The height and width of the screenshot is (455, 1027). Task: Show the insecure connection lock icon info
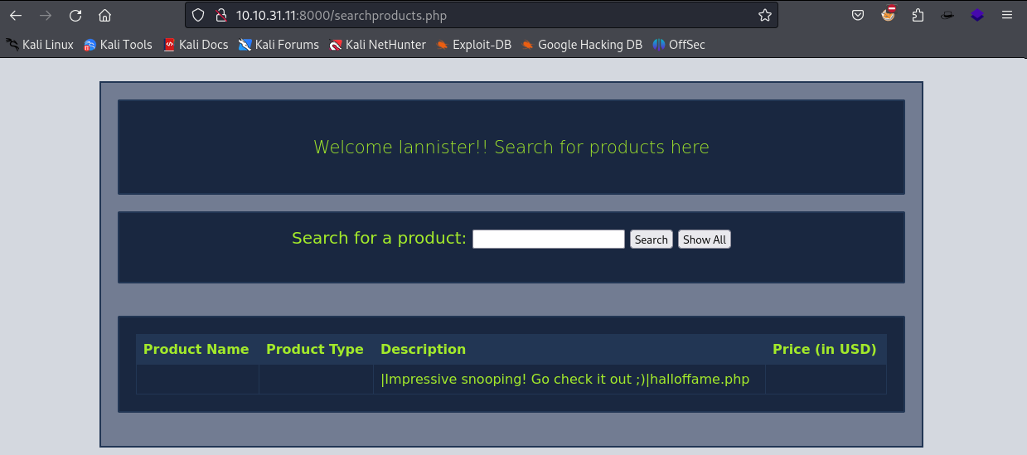click(220, 15)
